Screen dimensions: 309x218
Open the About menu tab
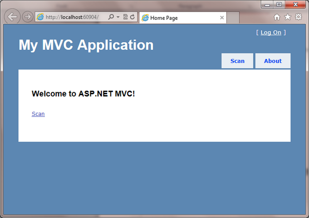tap(273, 61)
